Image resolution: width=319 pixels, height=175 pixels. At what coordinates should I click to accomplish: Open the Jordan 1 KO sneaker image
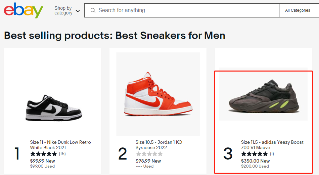[x=158, y=94]
